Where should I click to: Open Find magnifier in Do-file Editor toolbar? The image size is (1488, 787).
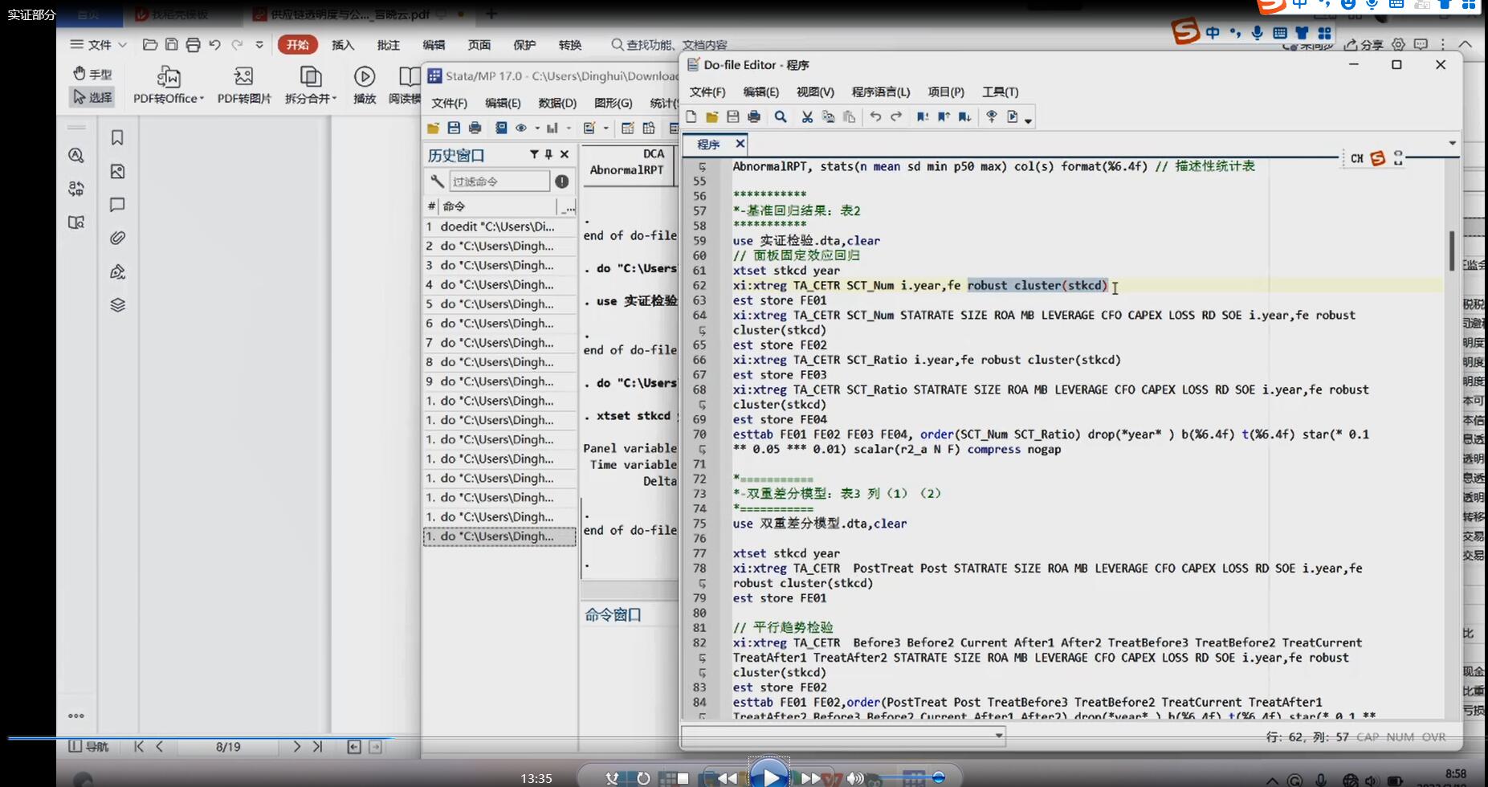[780, 117]
